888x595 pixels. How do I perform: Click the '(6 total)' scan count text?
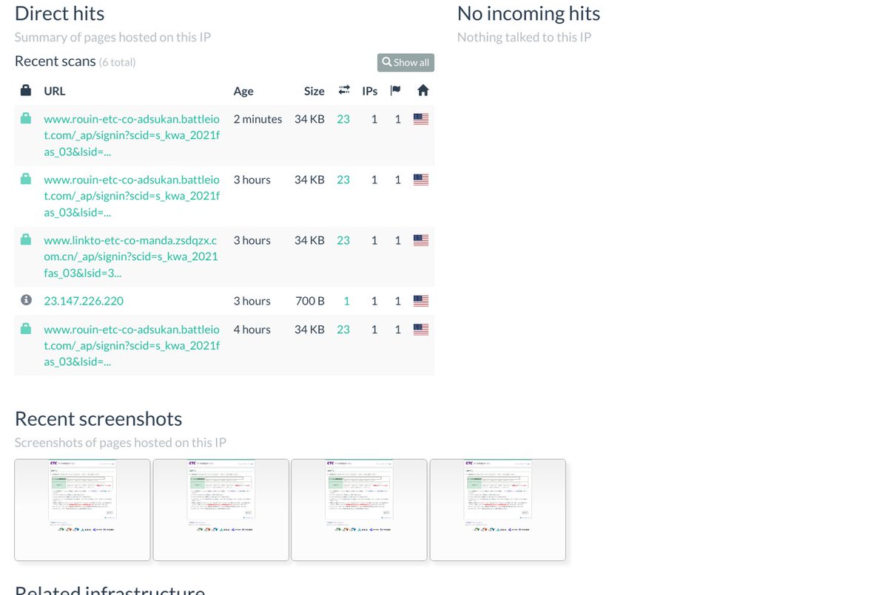coord(117,62)
